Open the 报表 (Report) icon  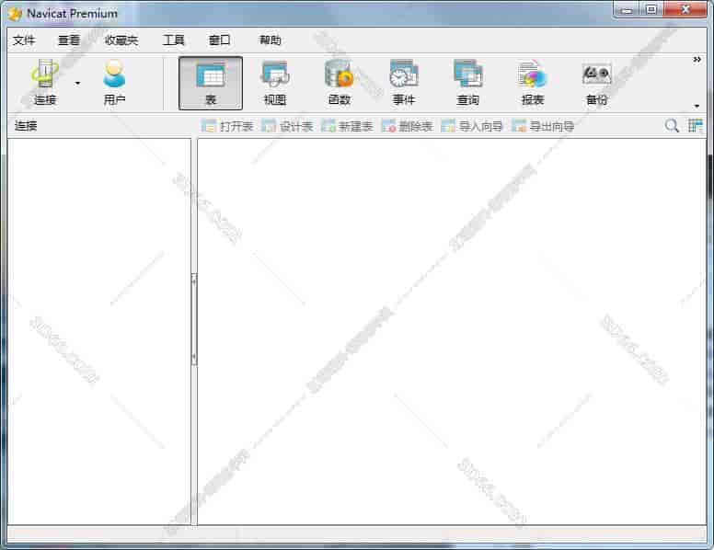[x=532, y=75]
